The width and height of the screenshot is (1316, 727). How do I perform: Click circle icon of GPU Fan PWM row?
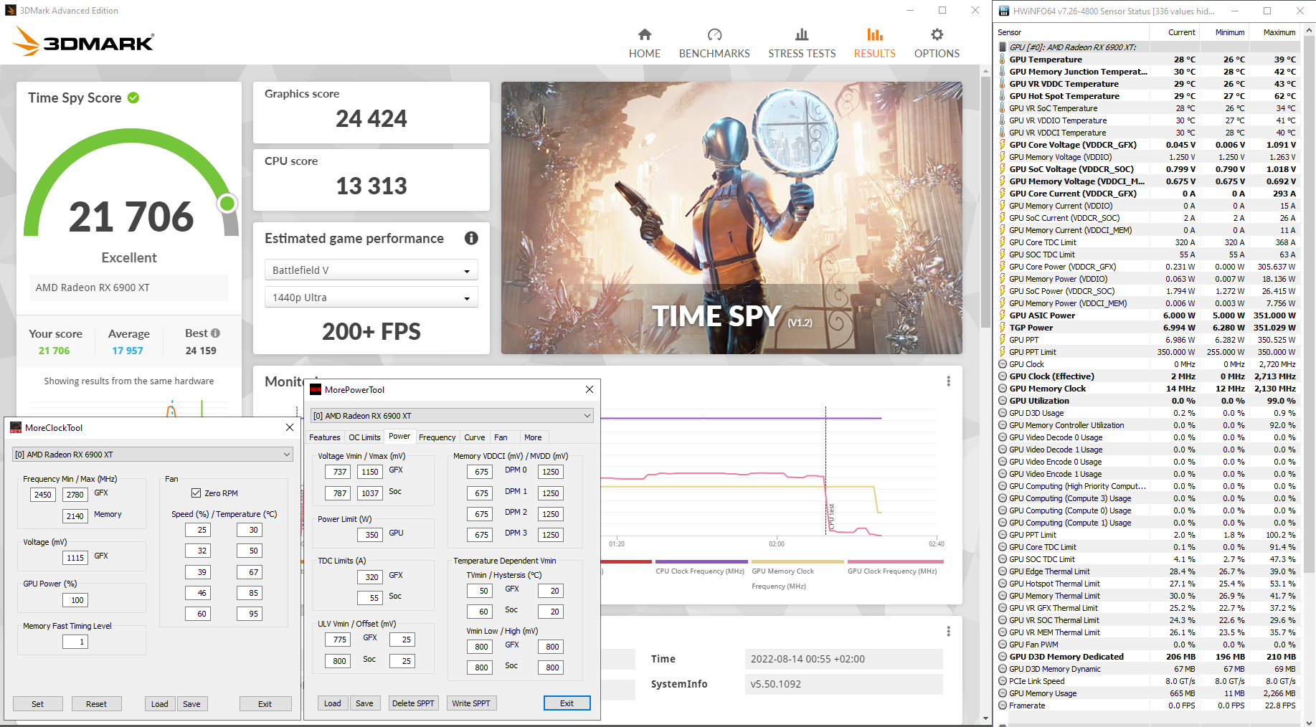tap(1003, 645)
